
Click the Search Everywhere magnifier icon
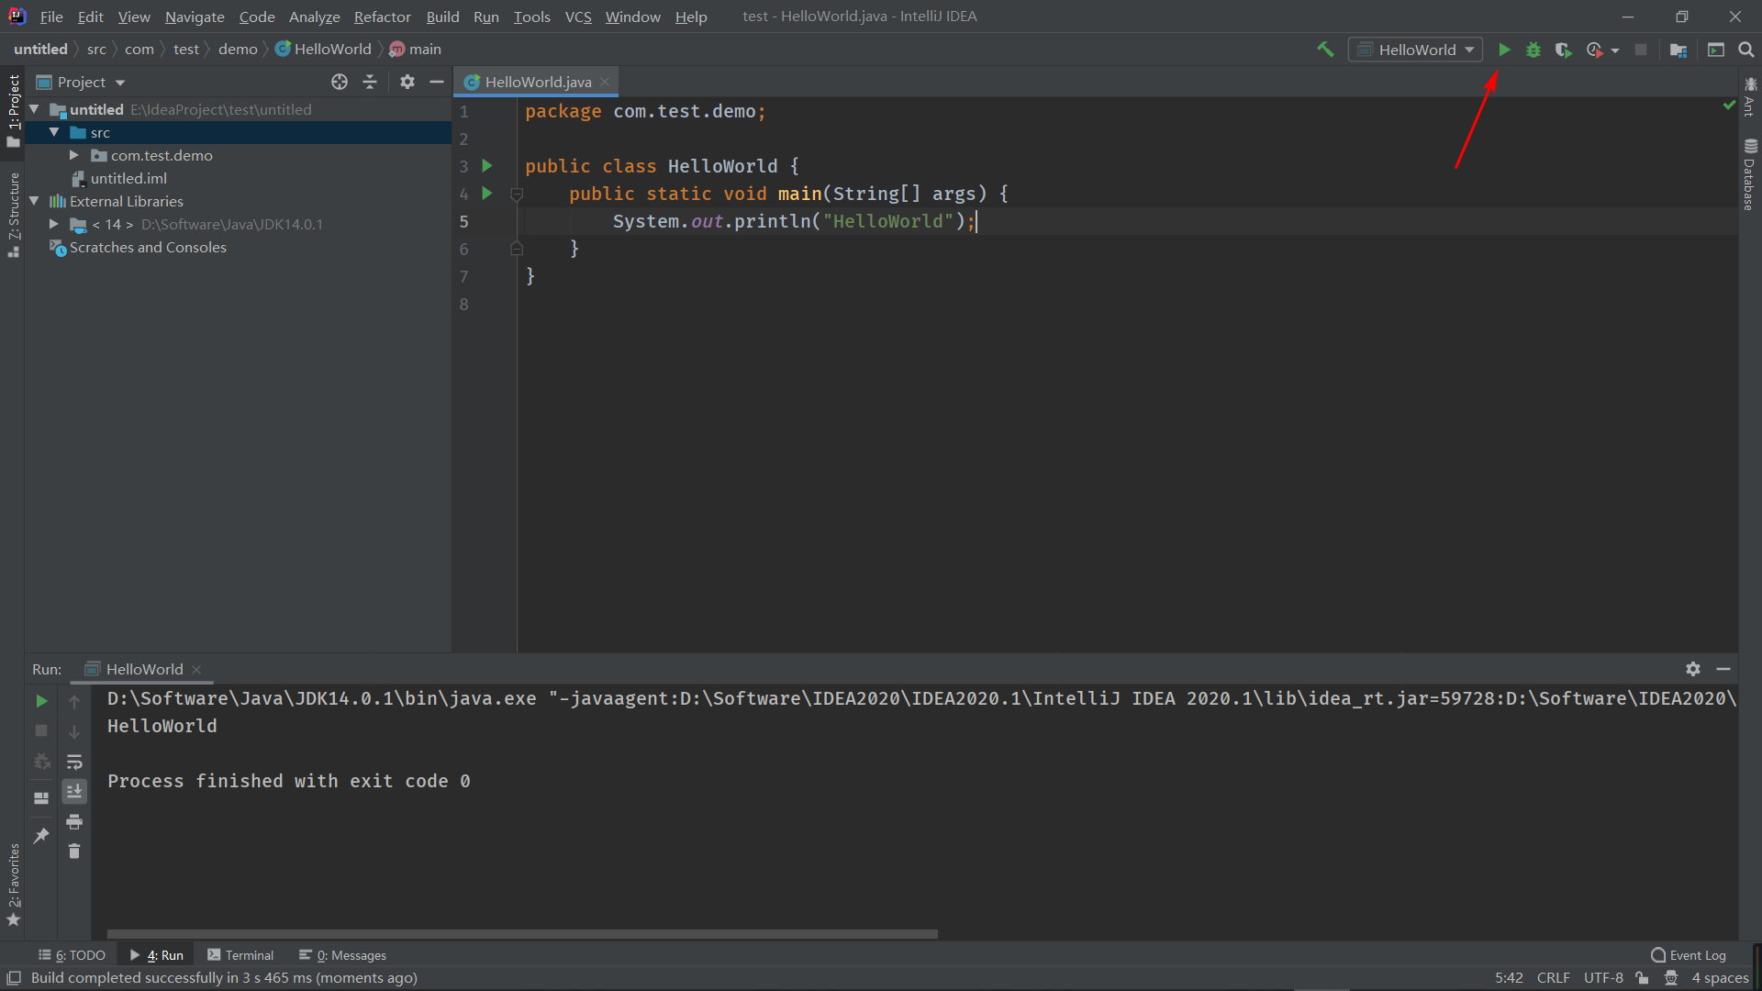pyautogui.click(x=1746, y=50)
